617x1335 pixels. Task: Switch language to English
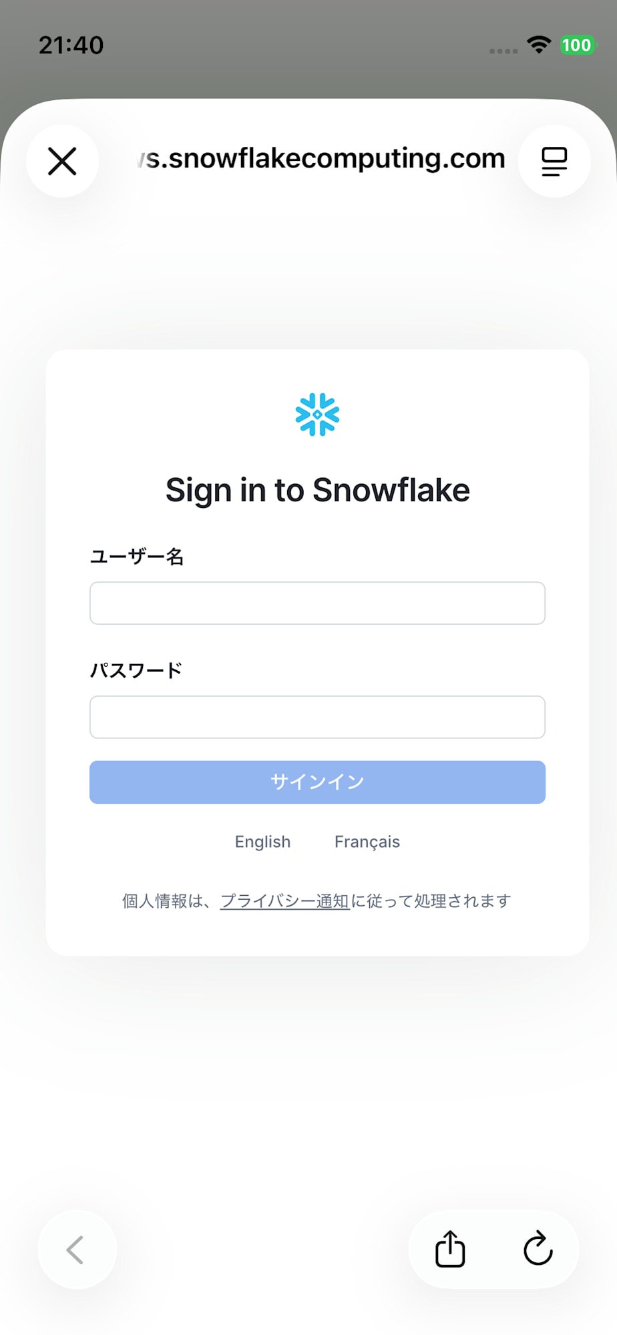262,842
